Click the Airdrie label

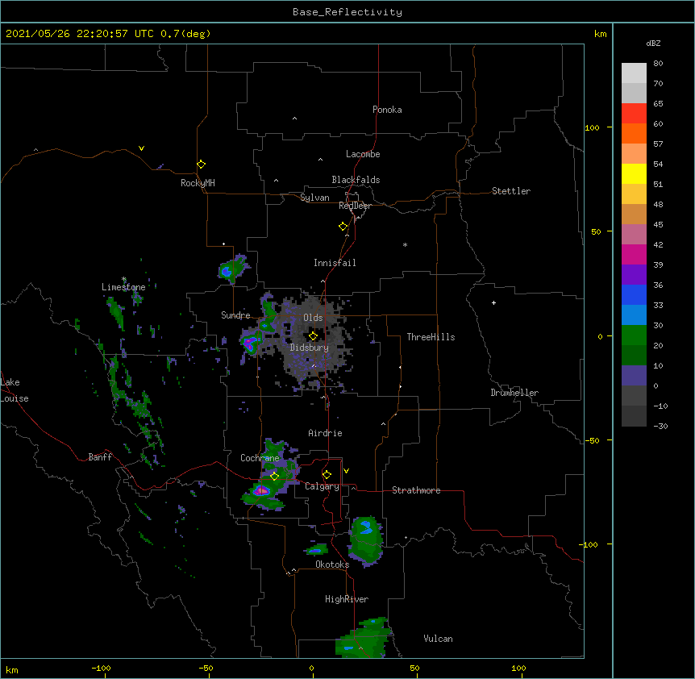pyautogui.click(x=326, y=433)
